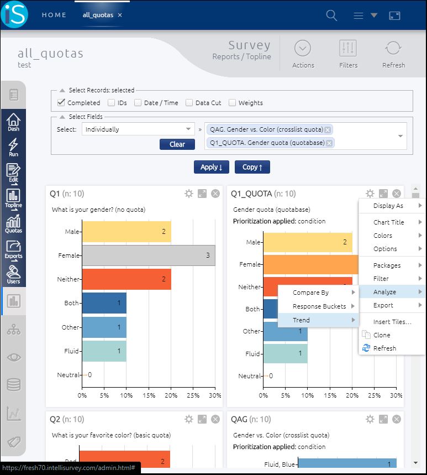
Task: Open the Individually select dropdown
Action: 138,129
